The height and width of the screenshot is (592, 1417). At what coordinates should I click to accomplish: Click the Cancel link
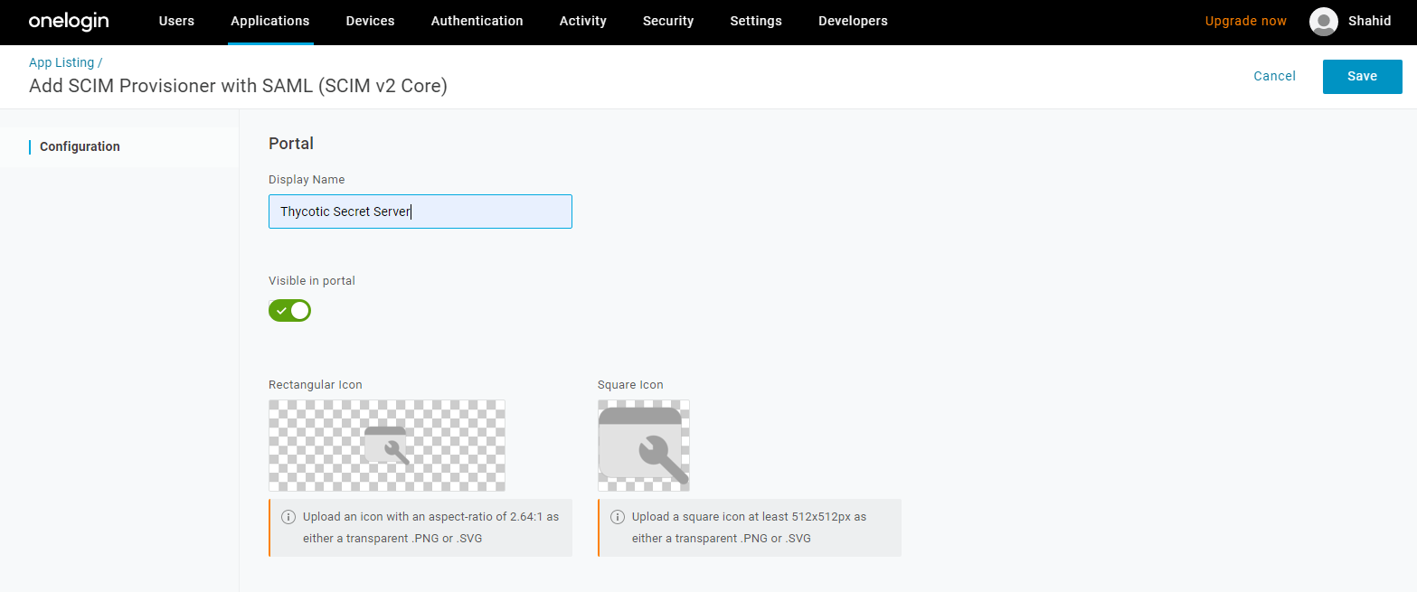tap(1274, 77)
